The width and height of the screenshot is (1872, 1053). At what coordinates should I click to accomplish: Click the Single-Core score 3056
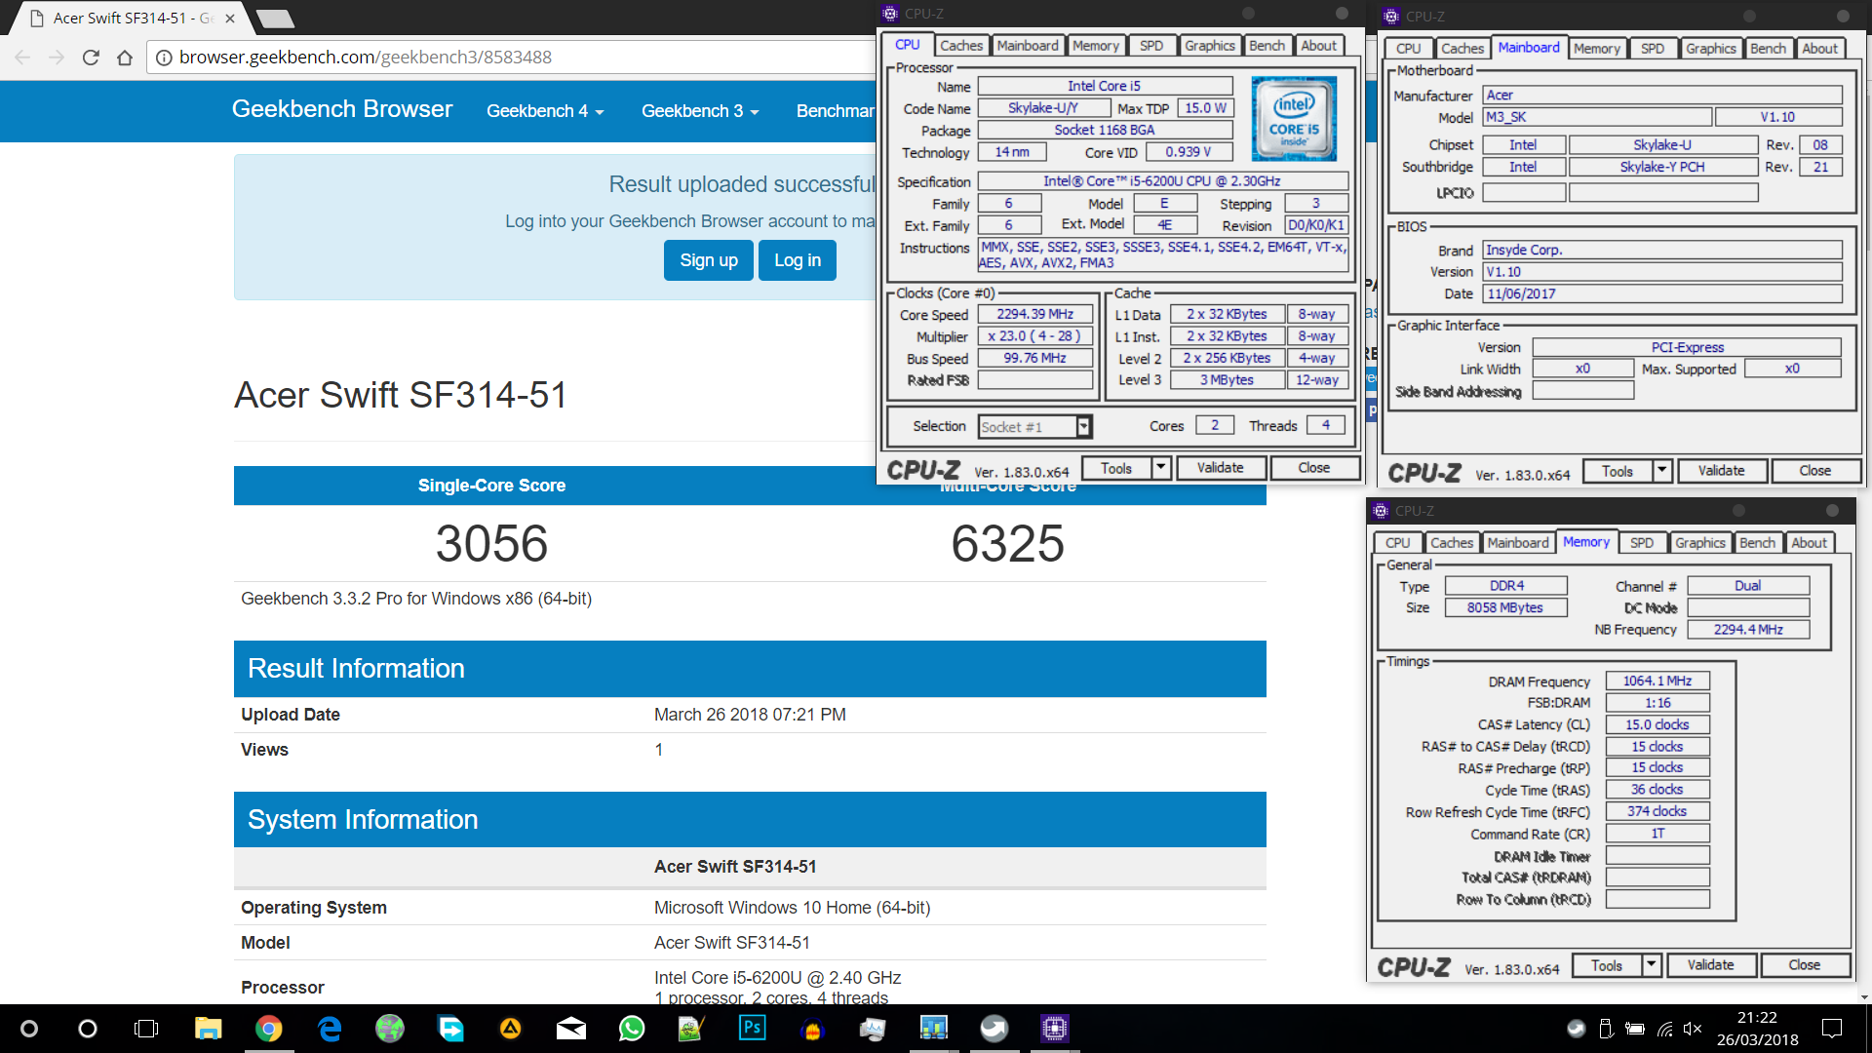[x=491, y=543]
